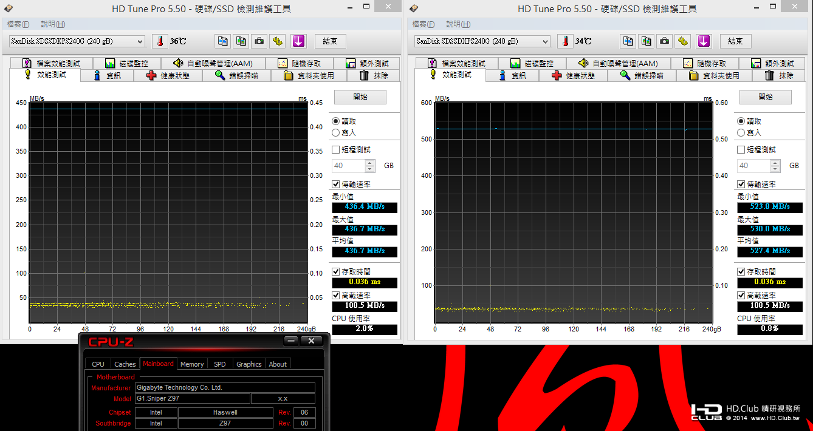The image size is (813, 431).
Task: Switch to About tab in CPU-Z
Action: [x=278, y=364]
